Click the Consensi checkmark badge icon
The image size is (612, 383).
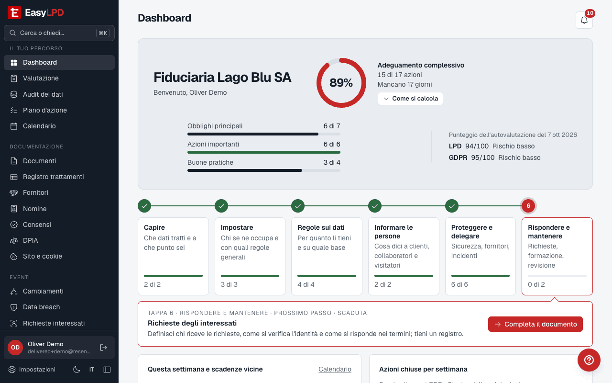14,225
